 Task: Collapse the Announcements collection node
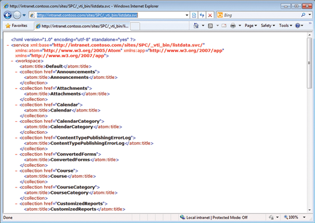[x=16, y=72]
